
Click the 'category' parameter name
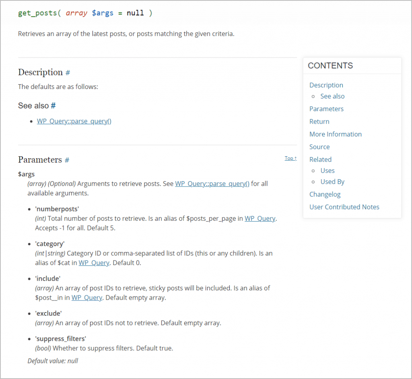tap(49, 244)
